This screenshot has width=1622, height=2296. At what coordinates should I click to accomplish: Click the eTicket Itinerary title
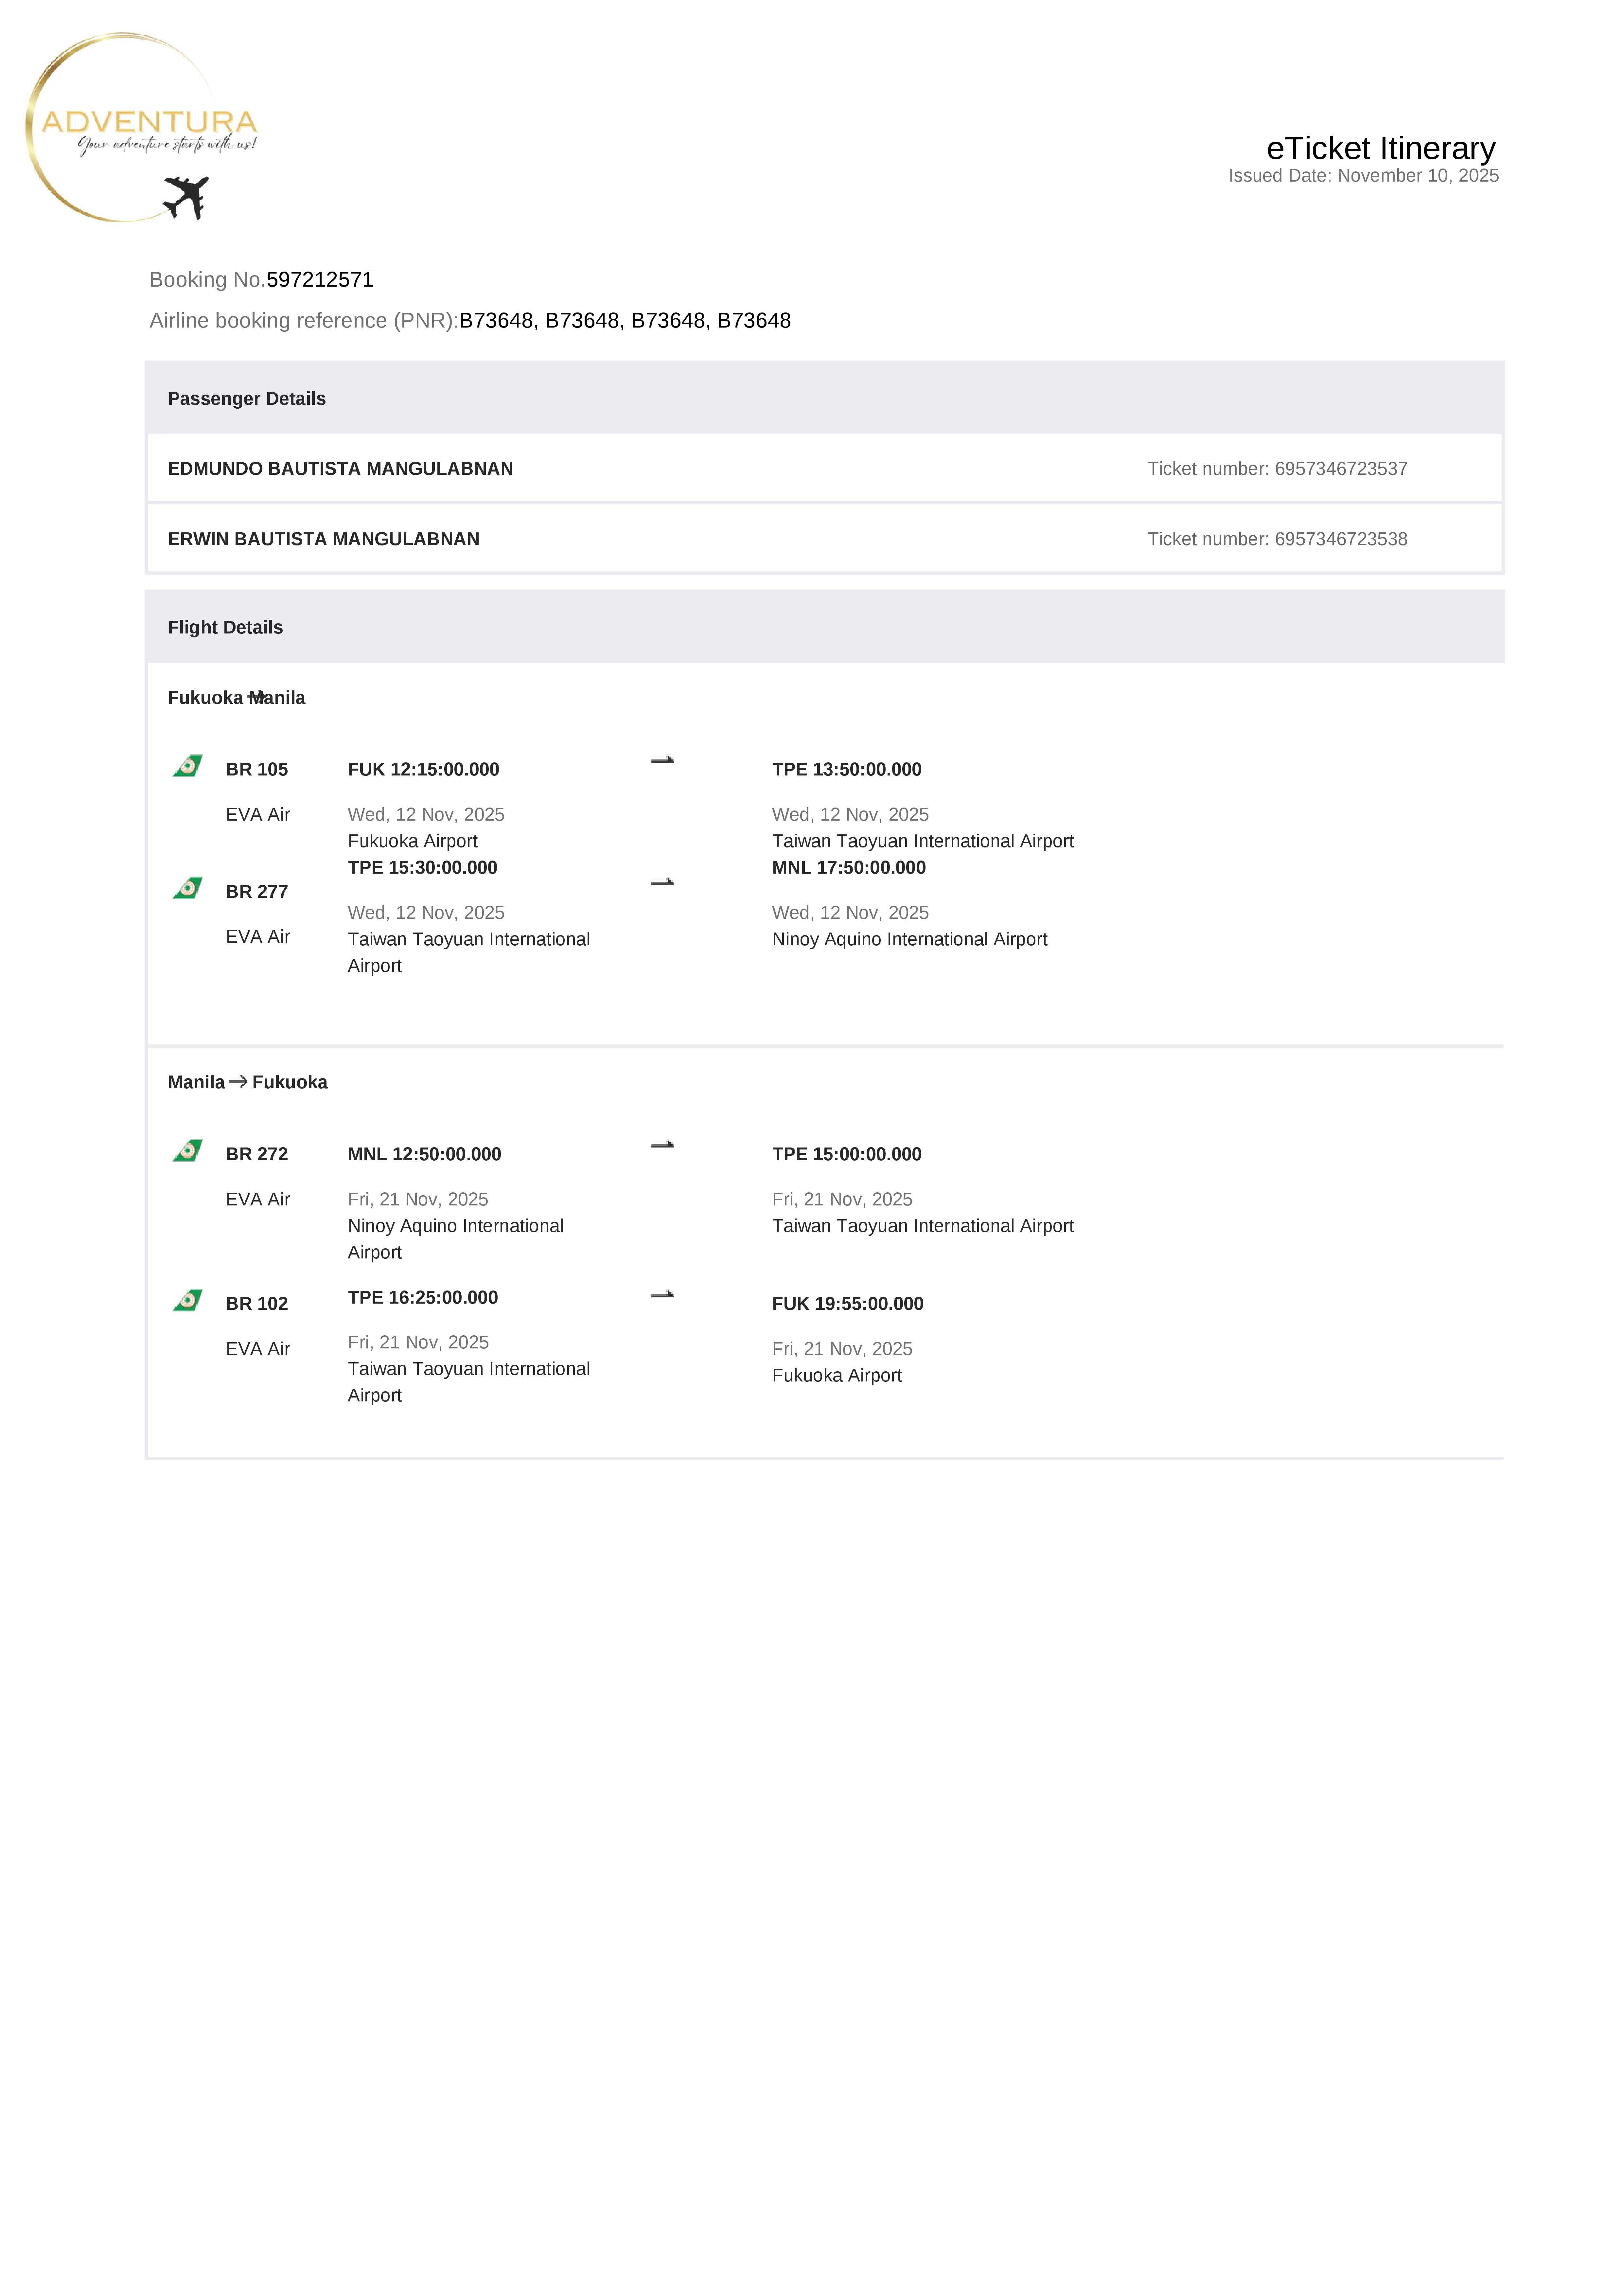1380,148
